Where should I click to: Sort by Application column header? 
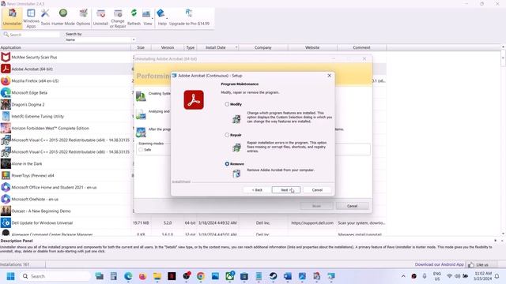[x=66, y=47]
